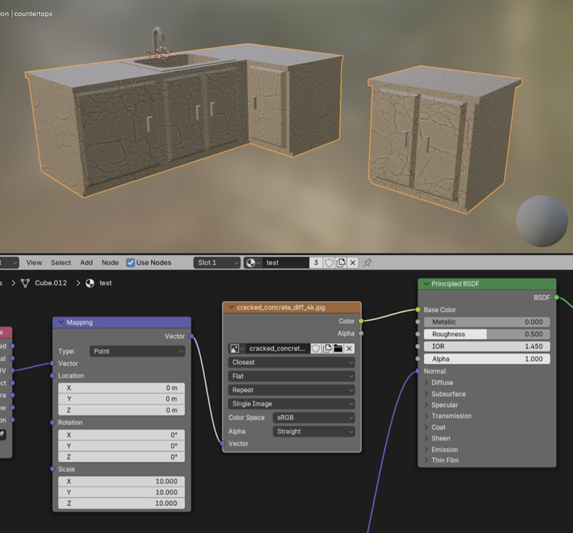
Task: Click the Metallic slider
Action: click(x=487, y=322)
